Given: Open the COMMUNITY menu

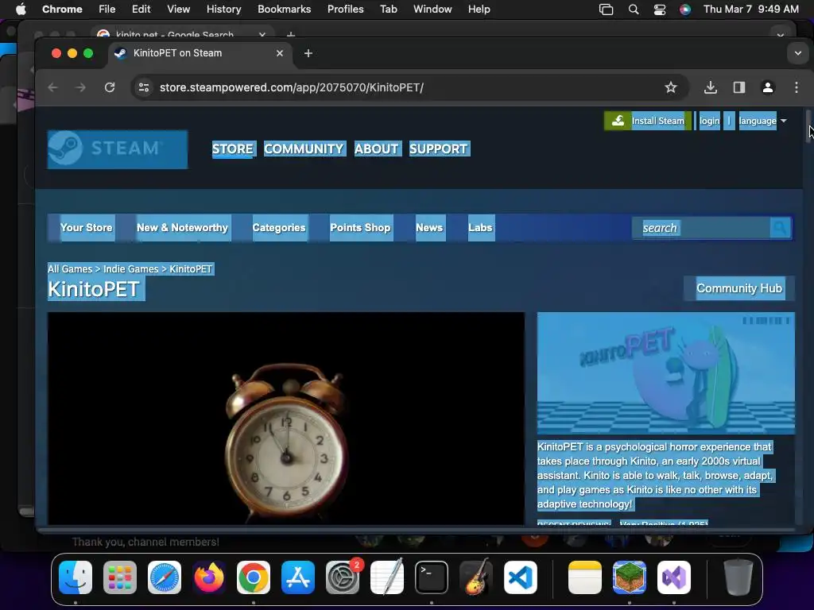Looking at the screenshot, I should pyautogui.click(x=304, y=149).
